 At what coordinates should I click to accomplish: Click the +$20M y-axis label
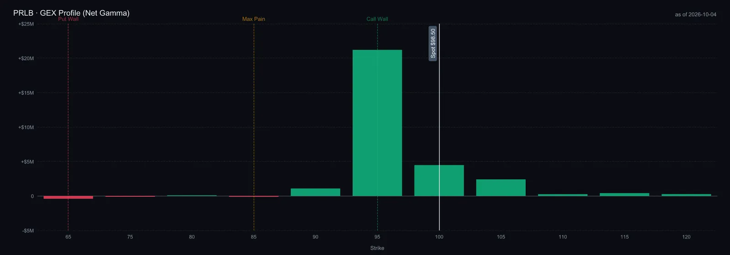[x=26, y=58]
